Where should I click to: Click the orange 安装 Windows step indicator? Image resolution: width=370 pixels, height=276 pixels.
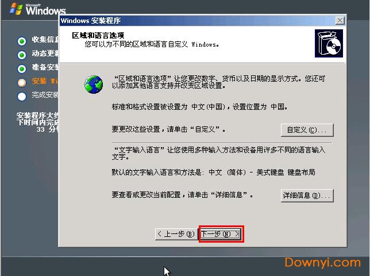[22, 82]
